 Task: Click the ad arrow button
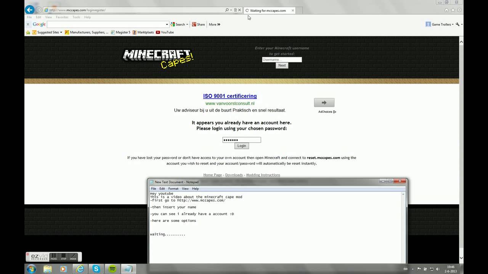coord(324,102)
